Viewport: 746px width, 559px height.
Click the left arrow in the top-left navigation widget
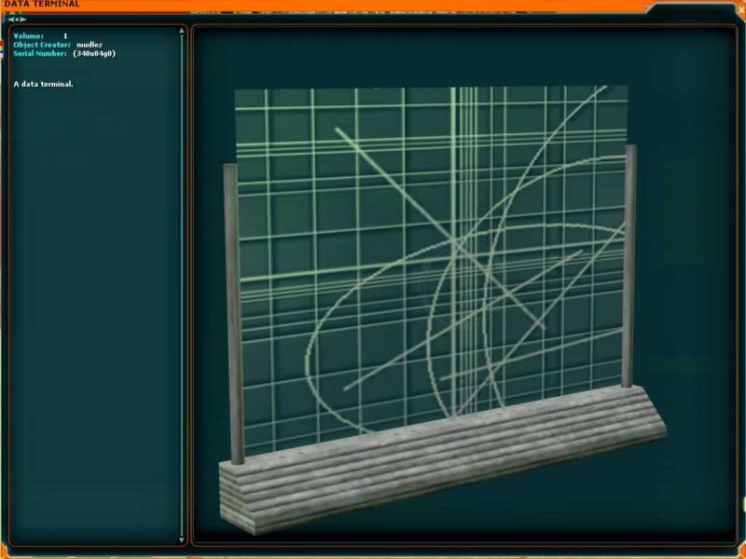point(10,19)
